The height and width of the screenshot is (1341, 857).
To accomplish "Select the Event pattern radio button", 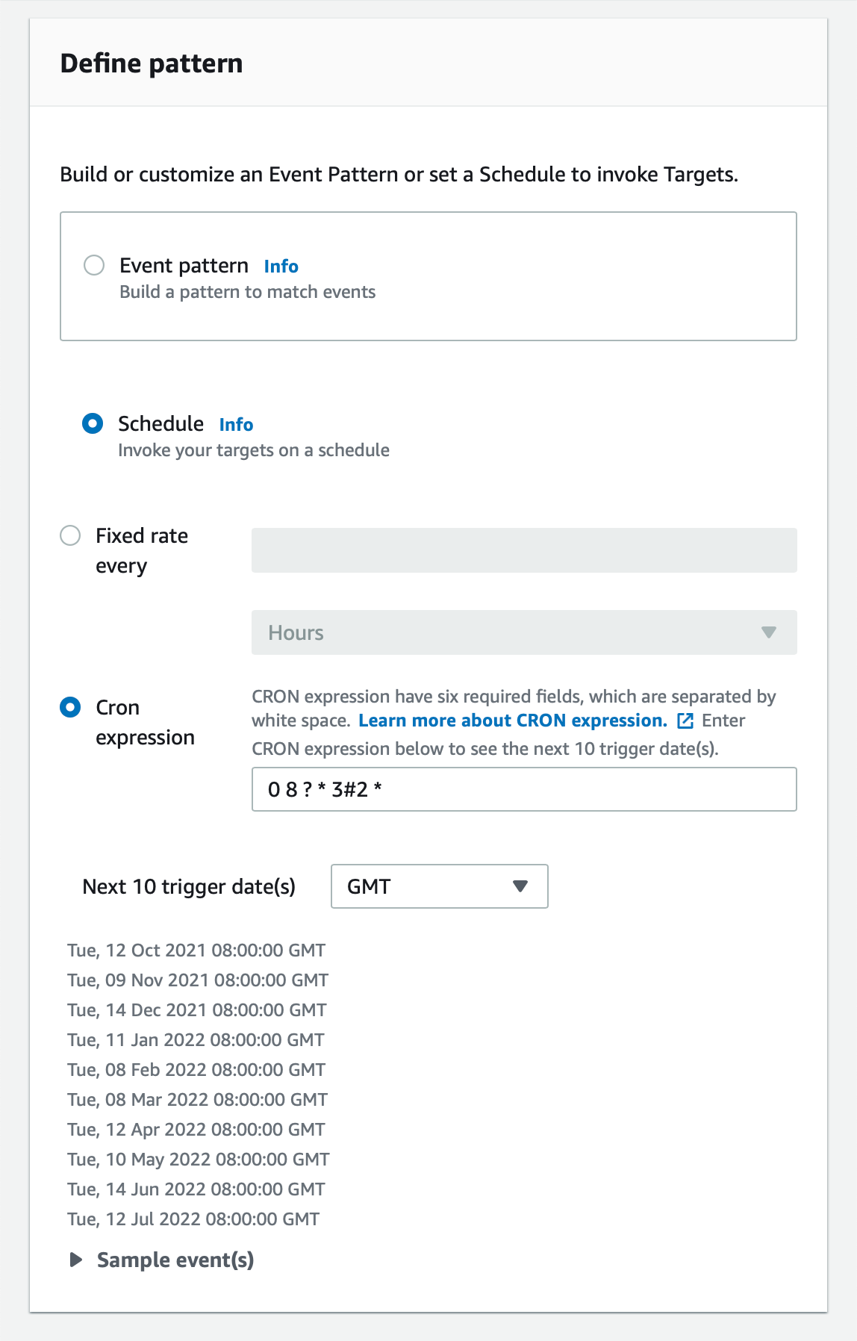I will pos(94,265).
